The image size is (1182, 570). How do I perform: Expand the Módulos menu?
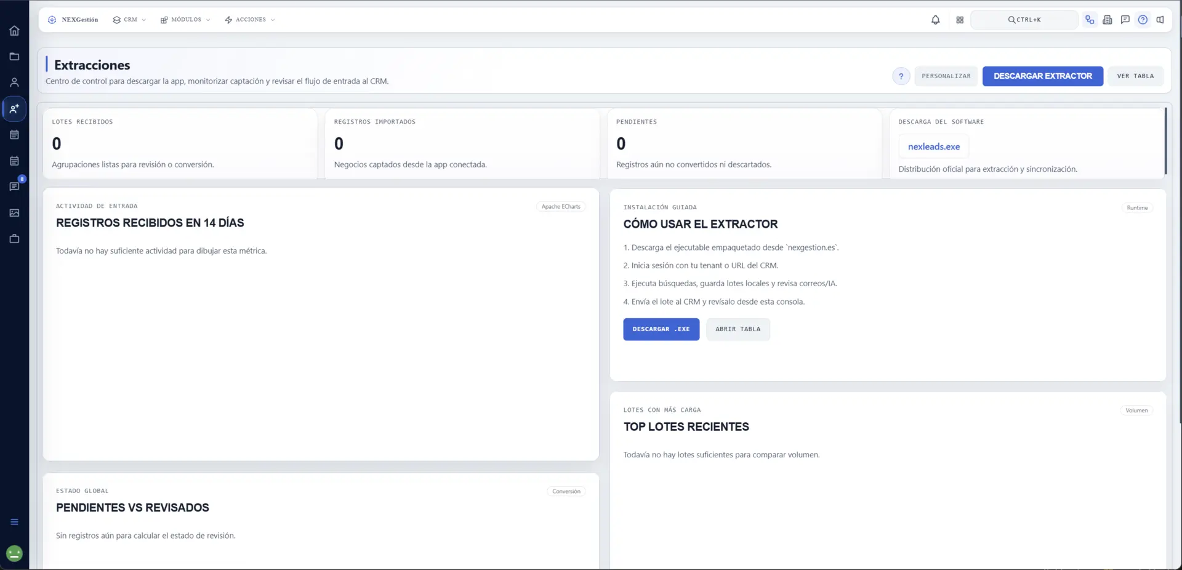[x=185, y=20]
